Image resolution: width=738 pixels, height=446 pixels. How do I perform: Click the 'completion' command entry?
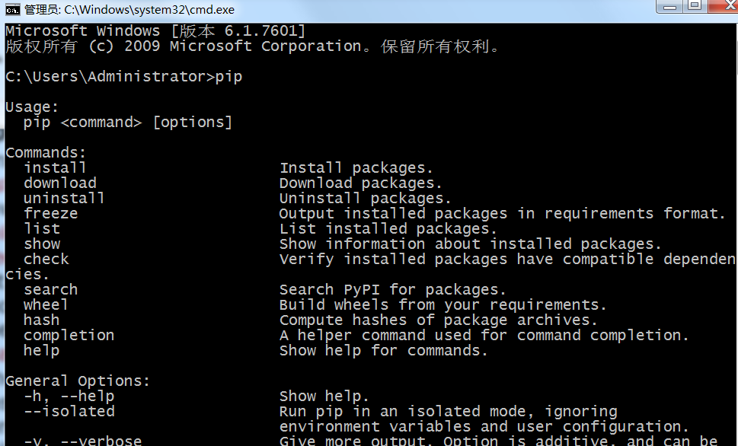coord(69,335)
